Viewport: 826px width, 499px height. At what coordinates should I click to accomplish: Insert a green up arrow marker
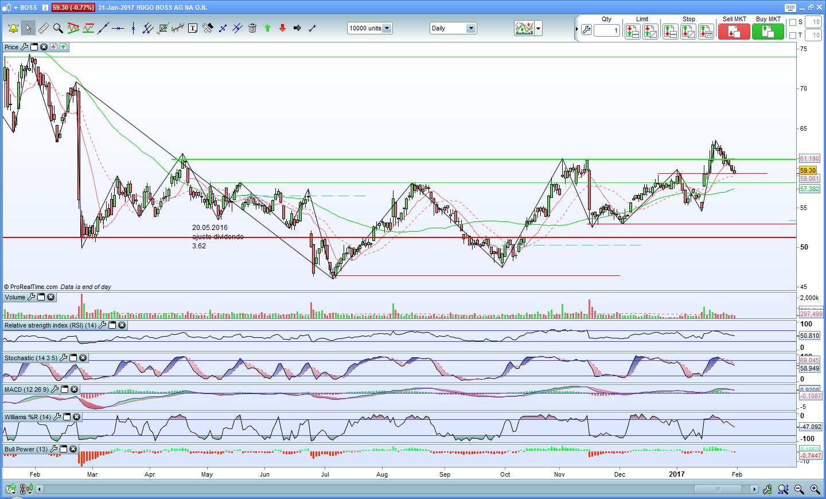pos(267,28)
